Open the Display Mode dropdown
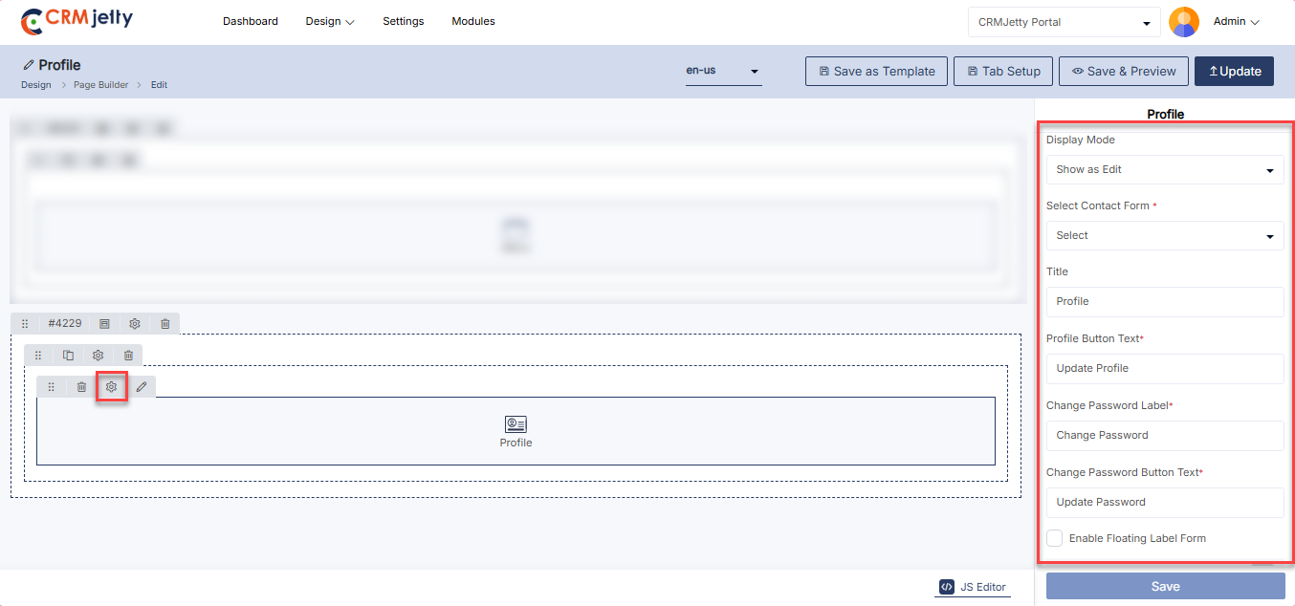 point(1164,170)
